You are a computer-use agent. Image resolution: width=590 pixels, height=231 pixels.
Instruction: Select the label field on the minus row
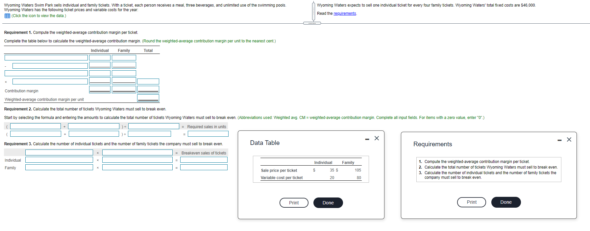click(50, 66)
